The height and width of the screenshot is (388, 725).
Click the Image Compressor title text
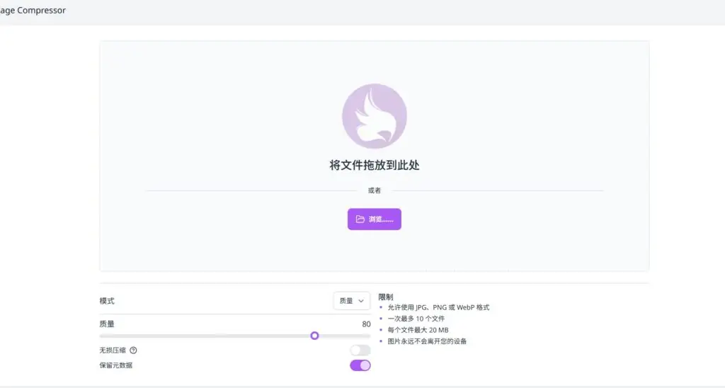point(33,10)
